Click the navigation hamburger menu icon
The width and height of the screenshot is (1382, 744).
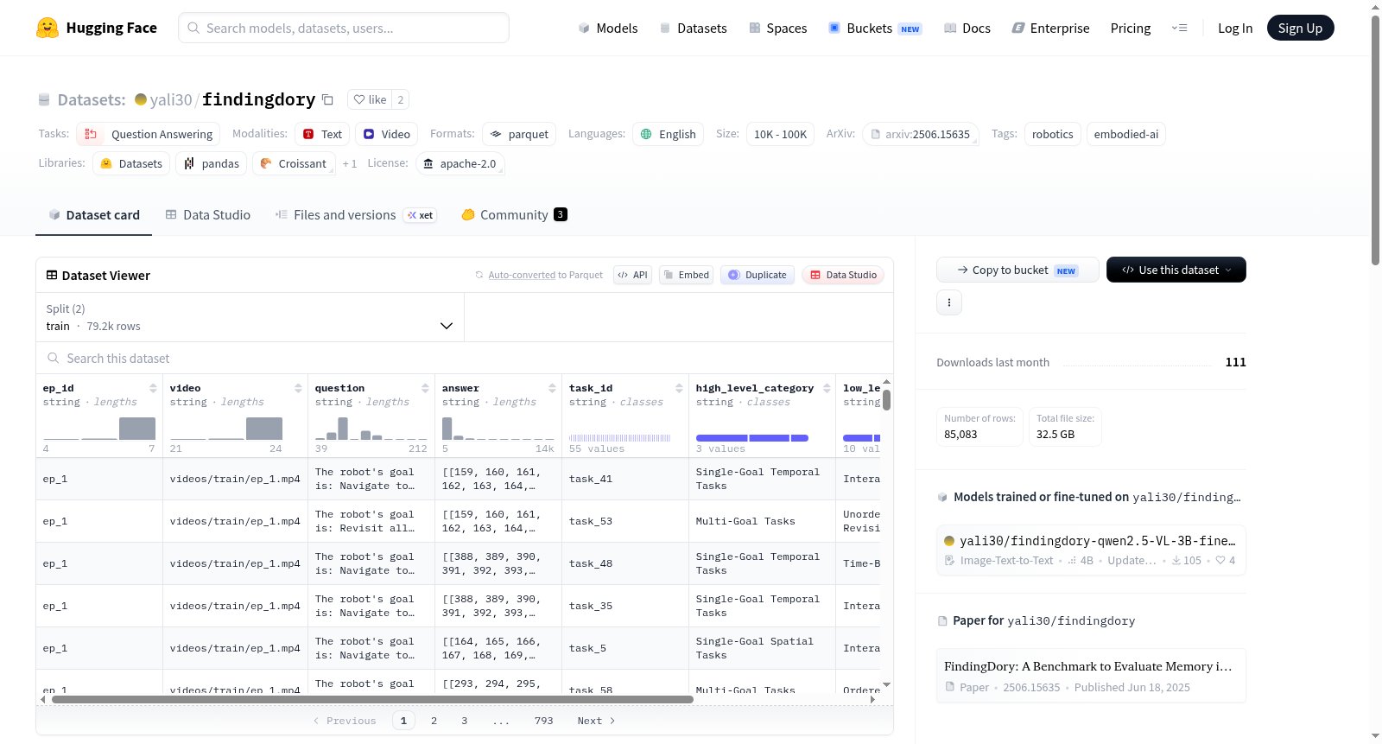[x=1179, y=28]
